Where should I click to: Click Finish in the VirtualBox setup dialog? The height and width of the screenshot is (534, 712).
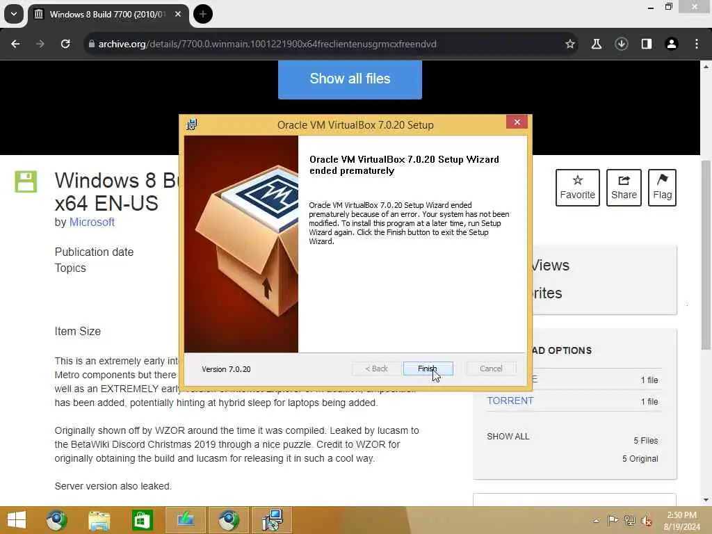428,369
